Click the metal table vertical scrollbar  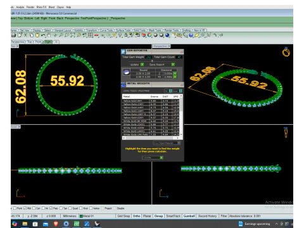coord(181,115)
